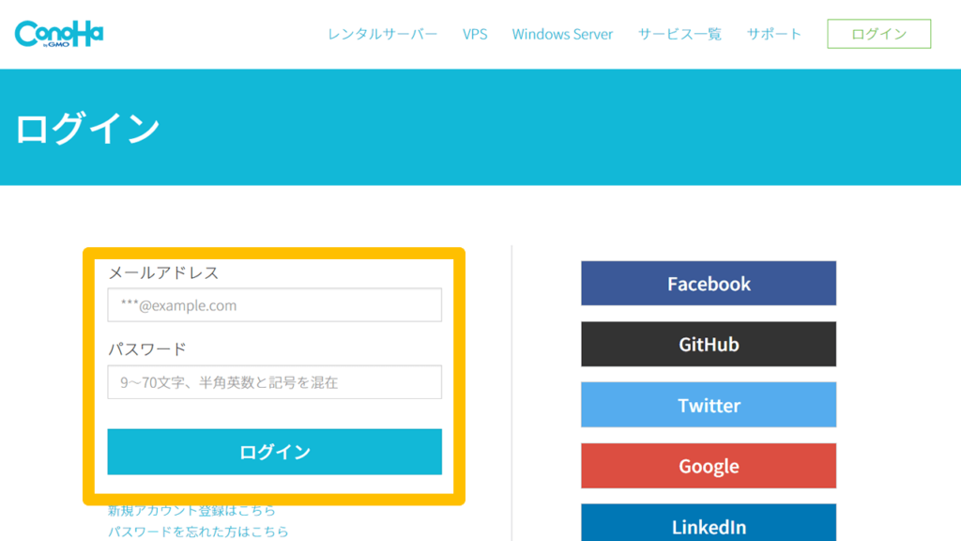This screenshot has width=961, height=541.
Task: Click the header ログイン outlined button
Action: click(x=878, y=34)
